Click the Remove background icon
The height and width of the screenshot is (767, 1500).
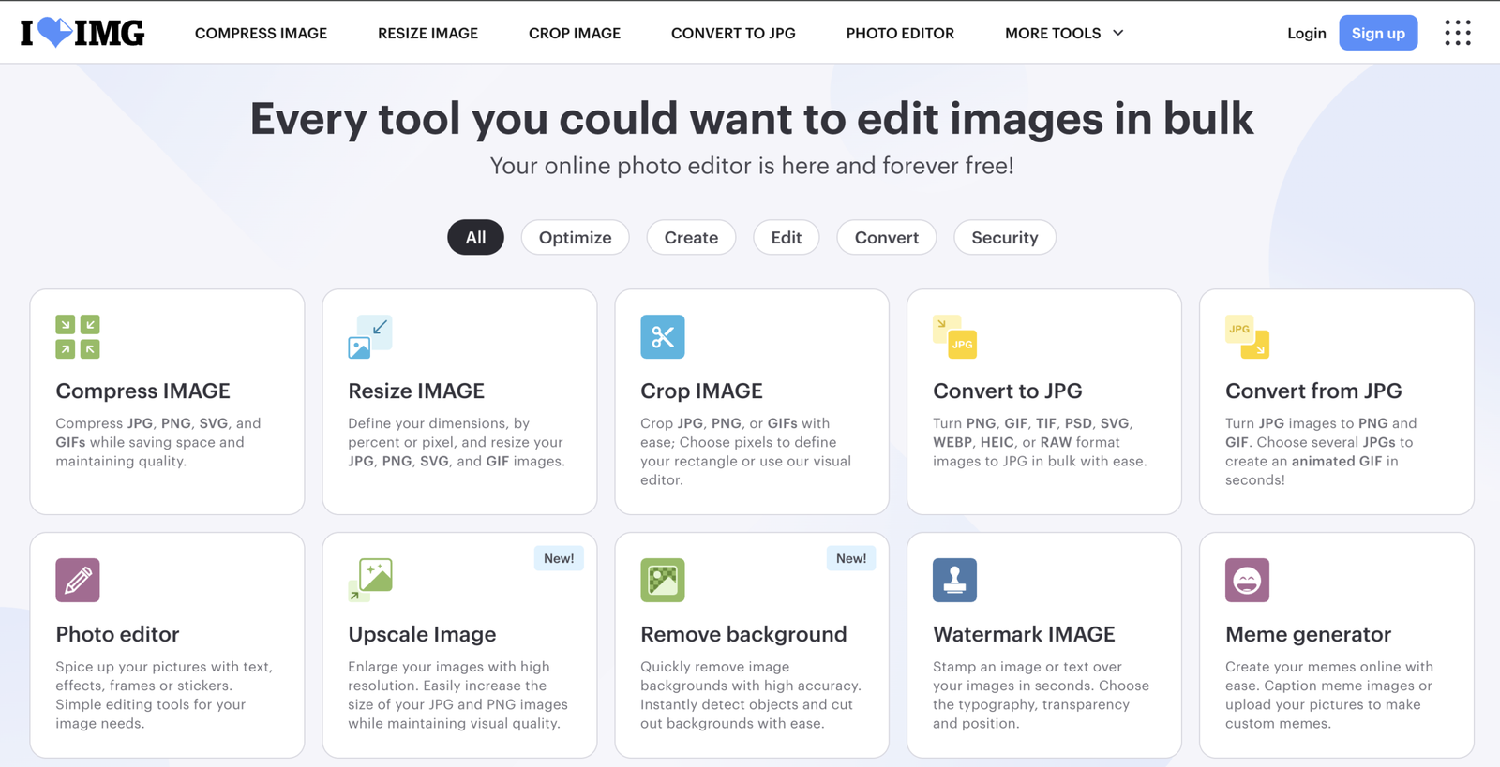coord(663,581)
